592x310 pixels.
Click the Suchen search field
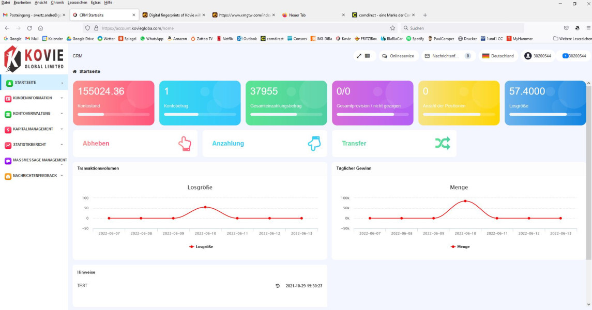coord(463,28)
